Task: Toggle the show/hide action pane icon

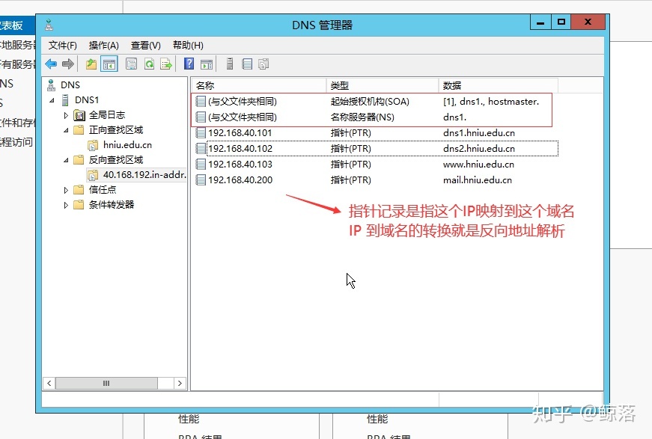Action: (207, 64)
